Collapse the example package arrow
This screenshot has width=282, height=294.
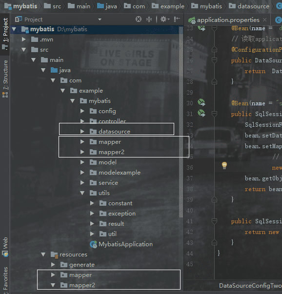[x=62, y=91]
